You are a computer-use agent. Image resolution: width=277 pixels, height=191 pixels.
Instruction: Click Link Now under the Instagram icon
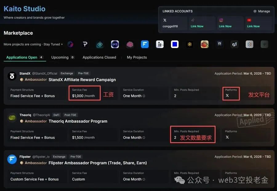pyautogui.click(x=225, y=26)
